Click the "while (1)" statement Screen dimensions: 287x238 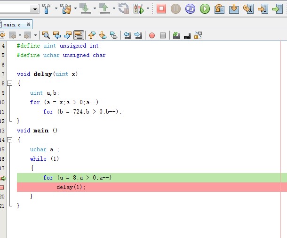pyautogui.click(x=44, y=159)
